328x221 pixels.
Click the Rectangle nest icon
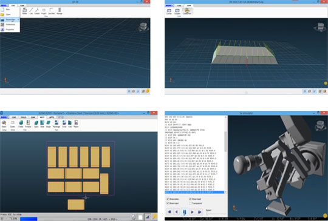click(56, 124)
